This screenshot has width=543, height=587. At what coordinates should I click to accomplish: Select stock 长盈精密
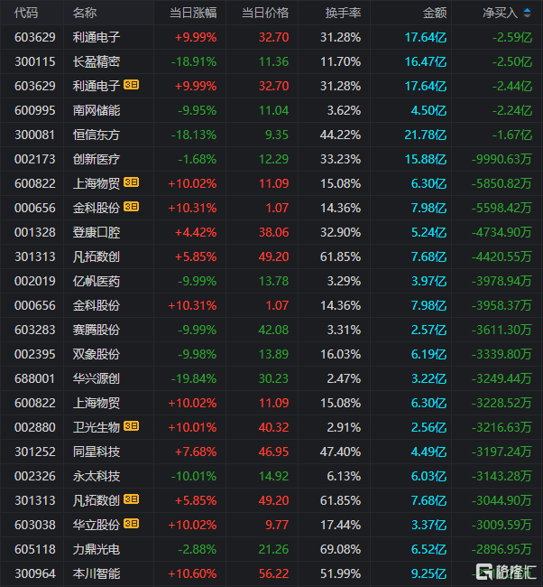(97, 61)
